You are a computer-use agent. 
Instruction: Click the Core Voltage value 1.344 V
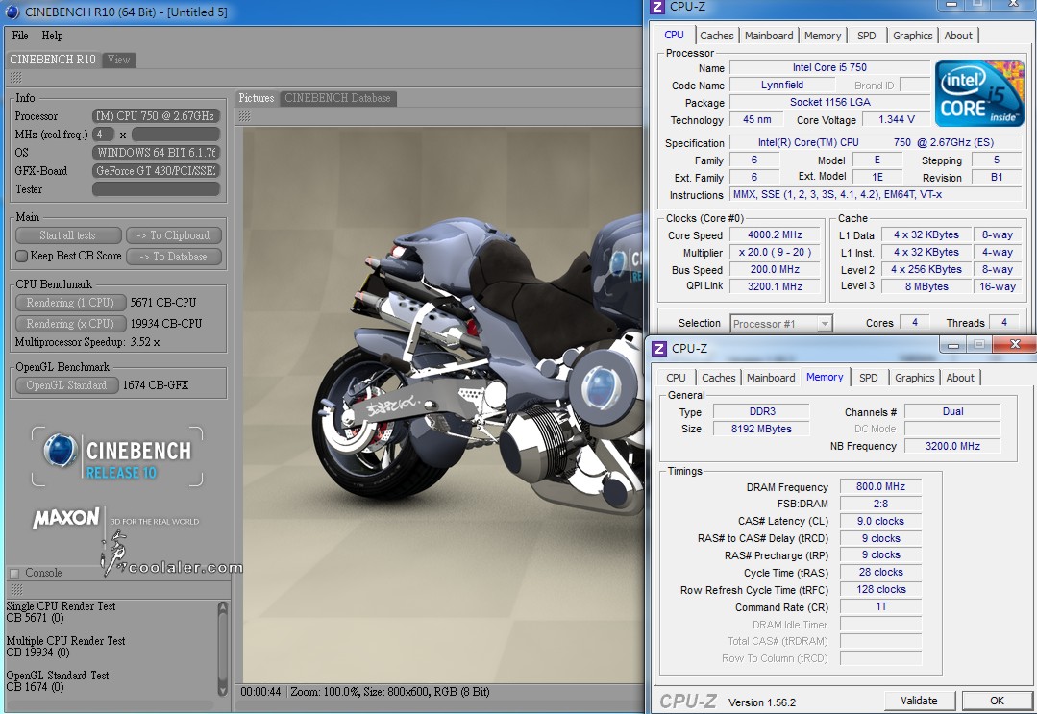coord(896,120)
